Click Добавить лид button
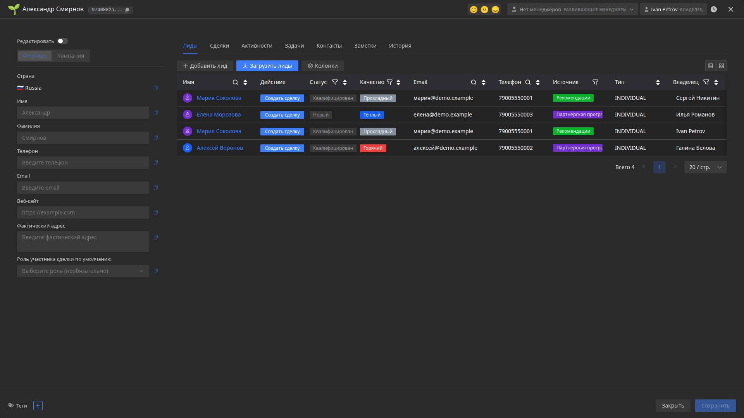The image size is (744, 418). 205,66
